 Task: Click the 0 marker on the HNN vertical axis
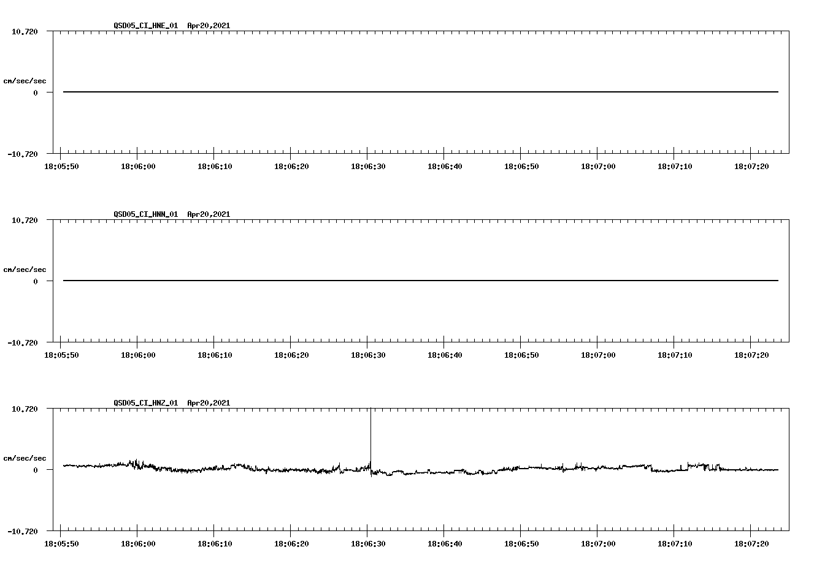click(x=36, y=280)
